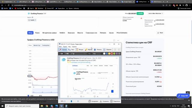Viewport: 192px width, 108px height.
Task: Redo edit in the Yandex.Disk editor
Action: (119, 49)
